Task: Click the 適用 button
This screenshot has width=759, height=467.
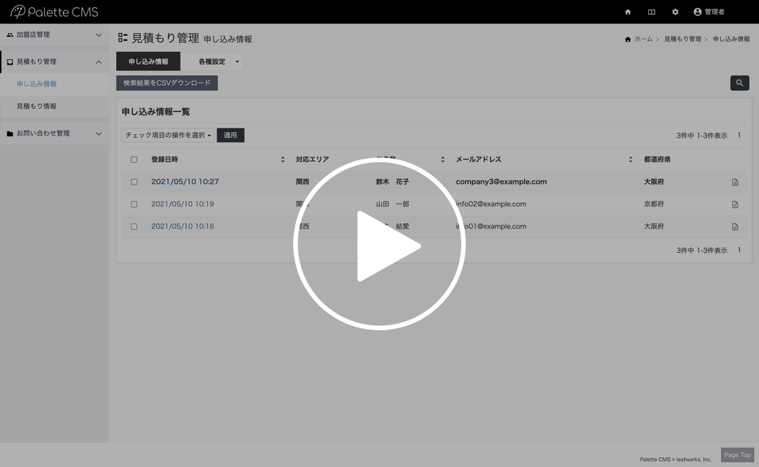Action: click(230, 135)
